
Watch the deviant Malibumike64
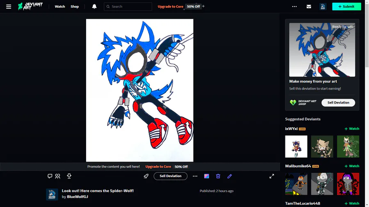[352, 166]
